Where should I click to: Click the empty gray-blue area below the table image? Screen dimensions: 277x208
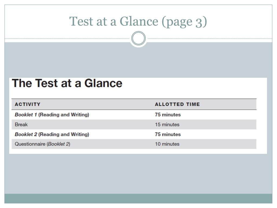pos(138,174)
